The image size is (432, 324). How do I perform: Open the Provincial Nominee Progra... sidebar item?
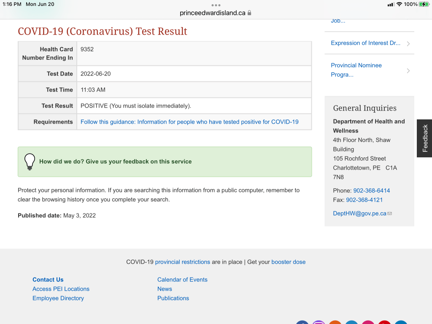point(356,70)
